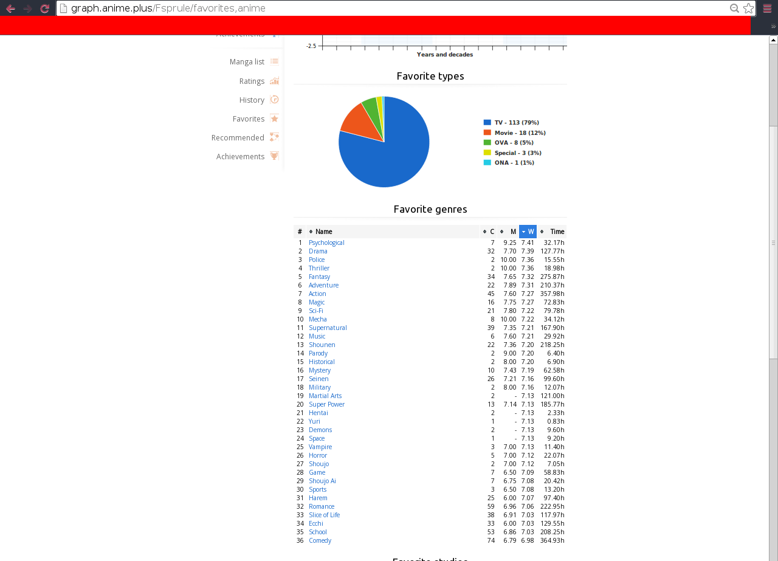Open the Shounen genre link

tap(322, 345)
